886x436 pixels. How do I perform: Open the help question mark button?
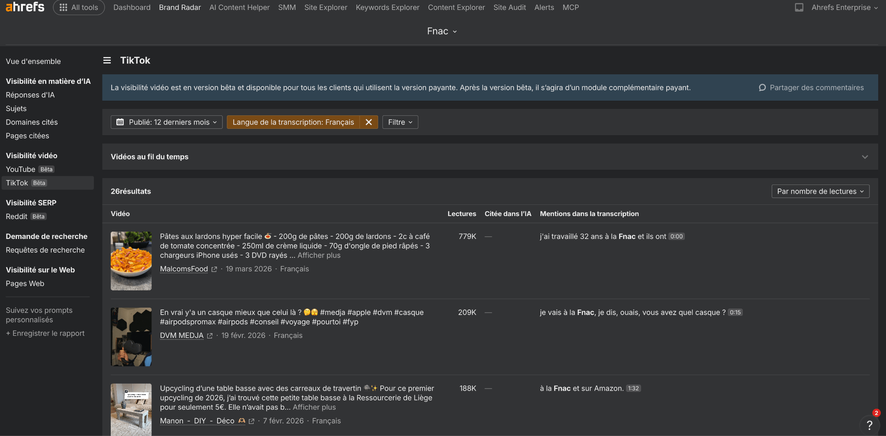869,425
